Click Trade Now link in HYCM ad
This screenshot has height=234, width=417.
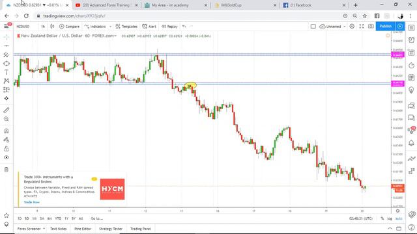32,202
